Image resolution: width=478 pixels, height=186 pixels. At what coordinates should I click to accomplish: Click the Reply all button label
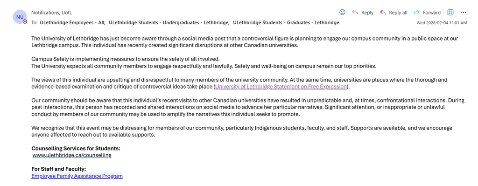pyautogui.click(x=398, y=13)
